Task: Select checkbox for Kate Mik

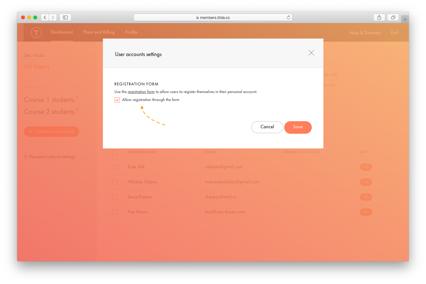Action: point(115,167)
